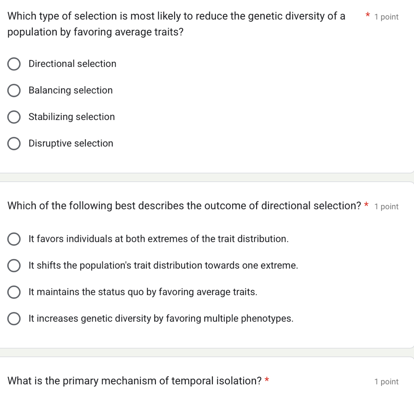Select the Disruptive selection radio button
This screenshot has height=403, width=414.
point(14,143)
